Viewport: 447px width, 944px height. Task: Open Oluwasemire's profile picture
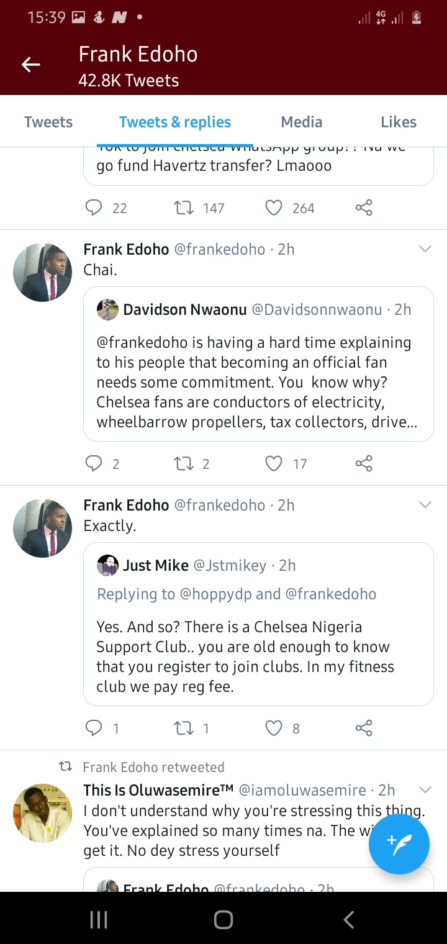pyautogui.click(x=42, y=813)
